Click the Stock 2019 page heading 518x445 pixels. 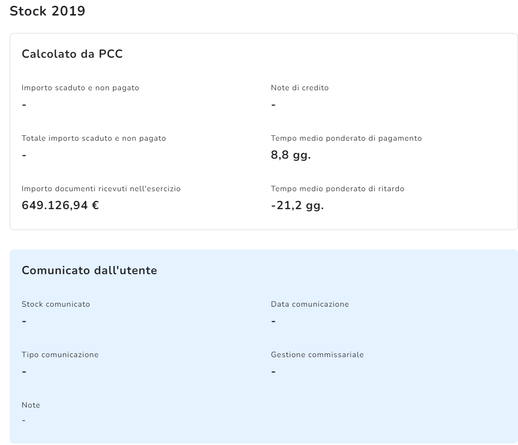47,11
